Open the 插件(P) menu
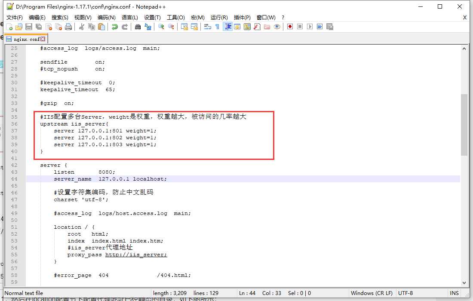473x301 pixels. click(x=242, y=18)
